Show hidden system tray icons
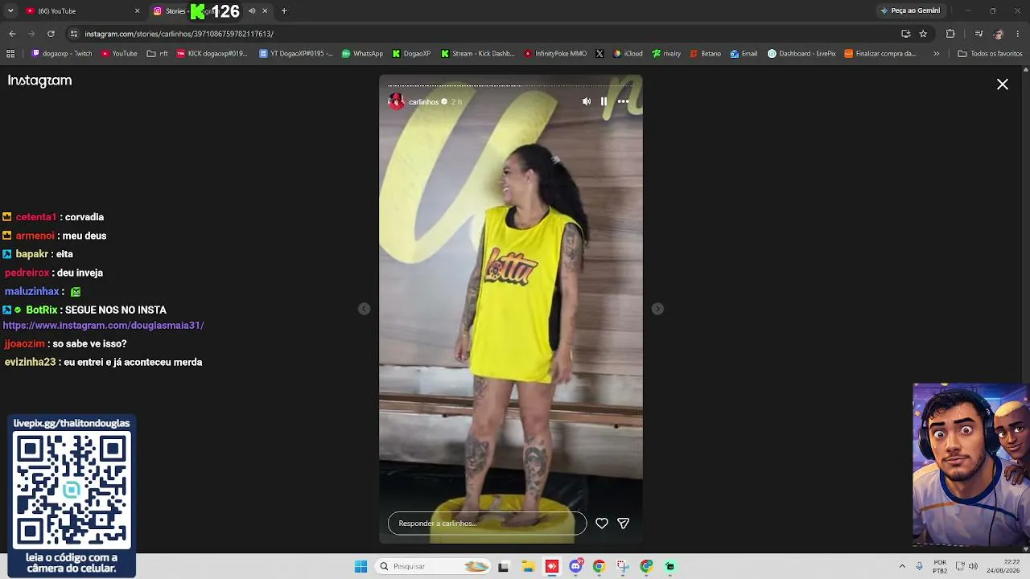This screenshot has height=579, width=1030. (x=902, y=566)
